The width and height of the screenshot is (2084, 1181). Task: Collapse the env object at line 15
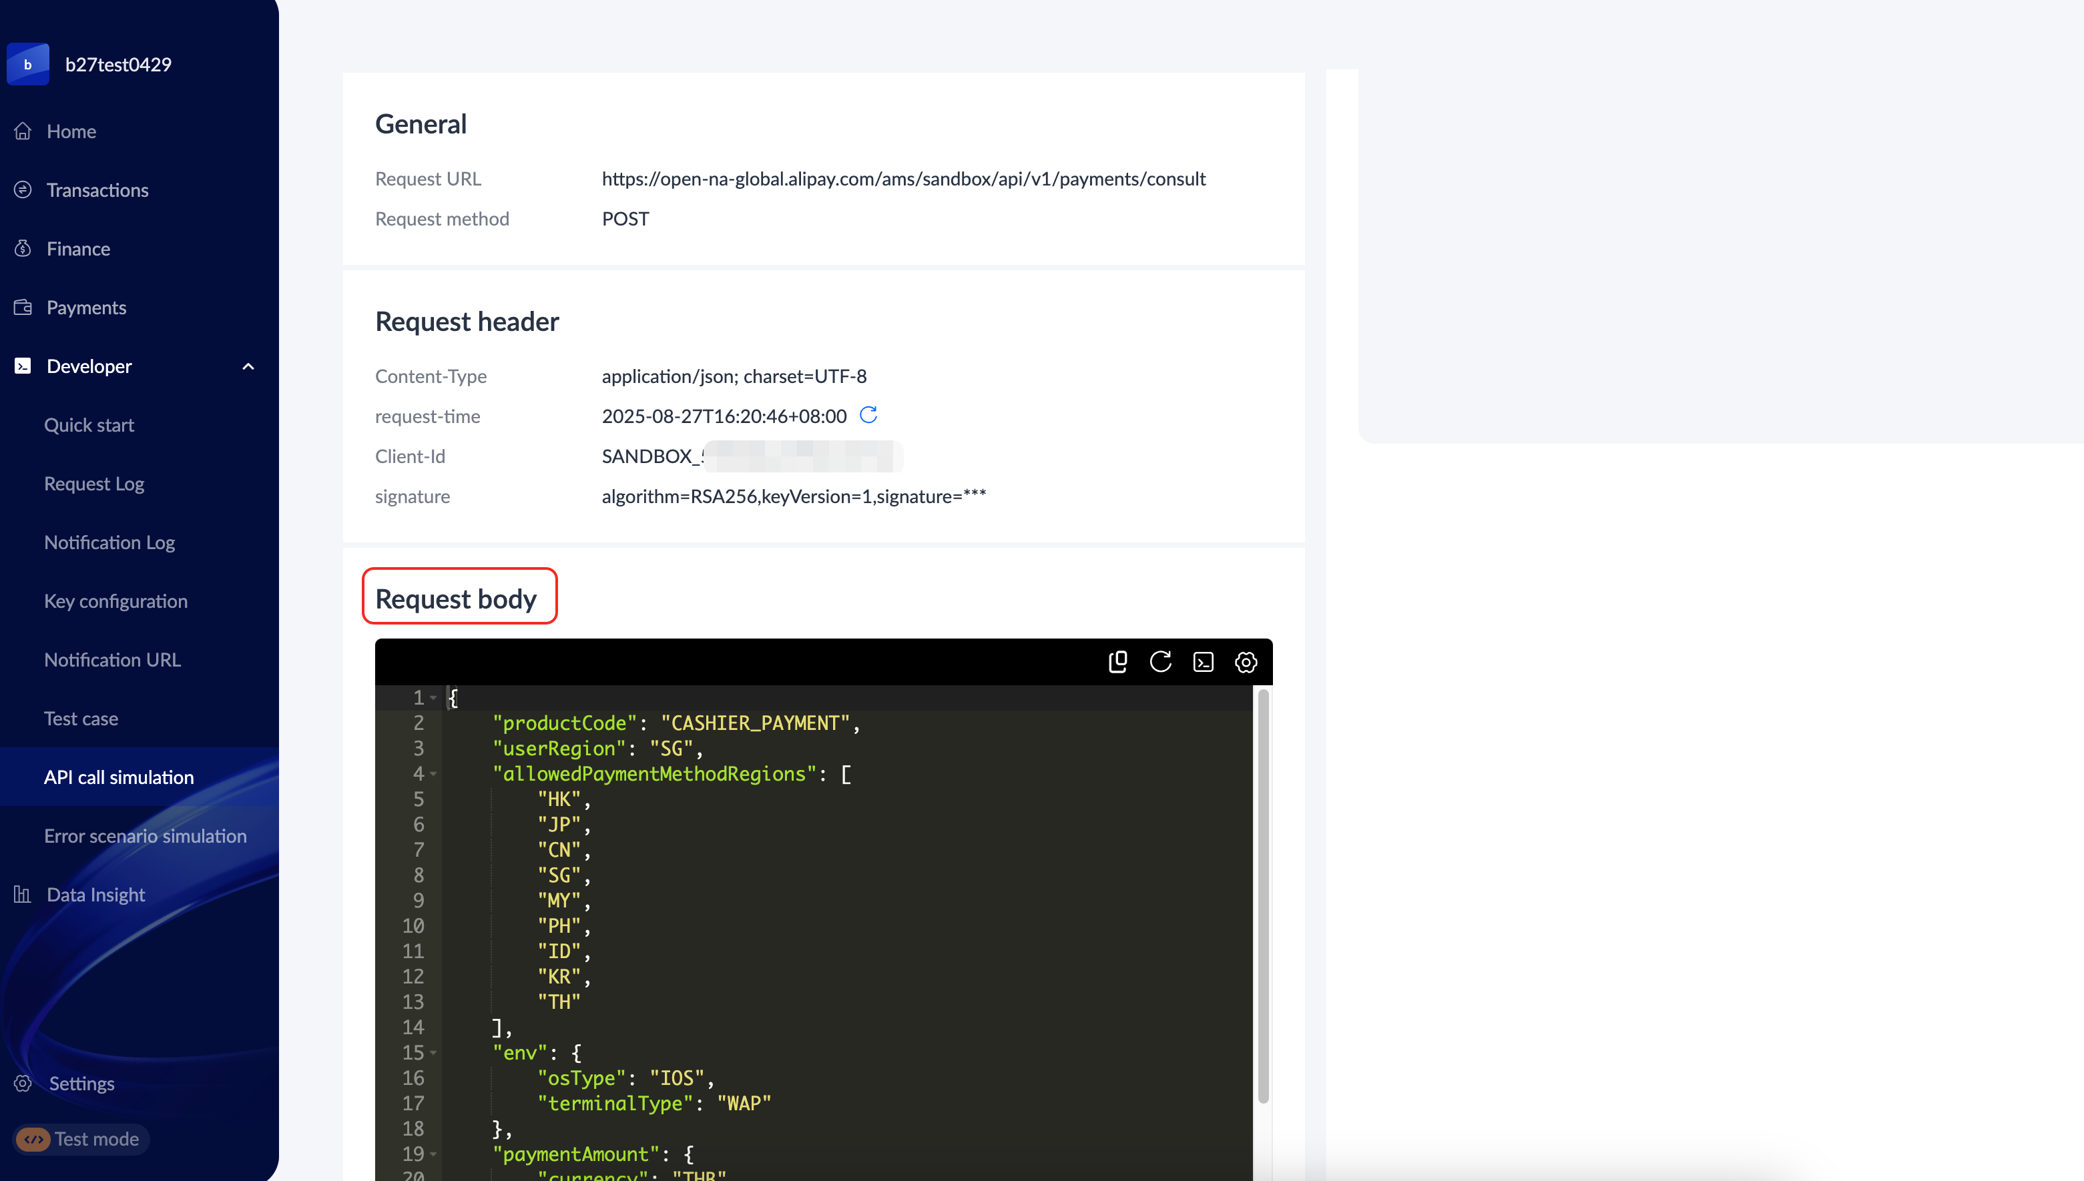(433, 1053)
